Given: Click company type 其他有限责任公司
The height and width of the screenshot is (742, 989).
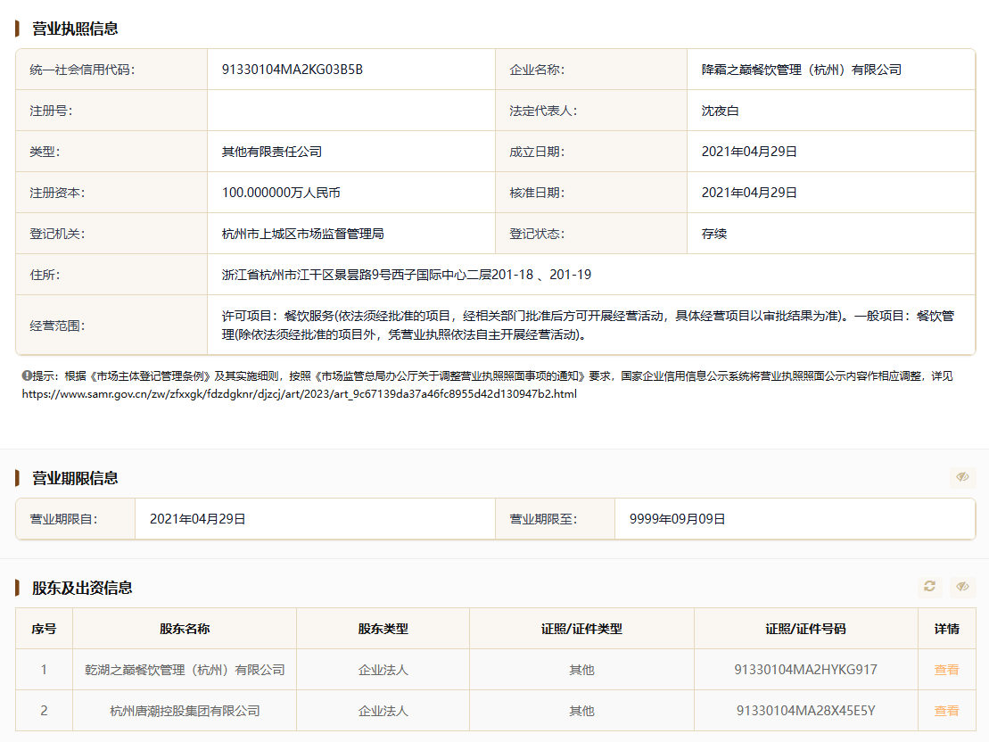Looking at the screenshot, I should click(x=272, y=152).
